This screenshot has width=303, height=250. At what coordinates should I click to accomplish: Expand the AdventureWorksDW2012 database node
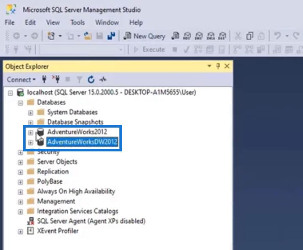[x=30, y=143]
